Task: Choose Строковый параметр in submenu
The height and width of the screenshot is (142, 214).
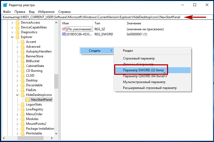Action: click(152, 58)
